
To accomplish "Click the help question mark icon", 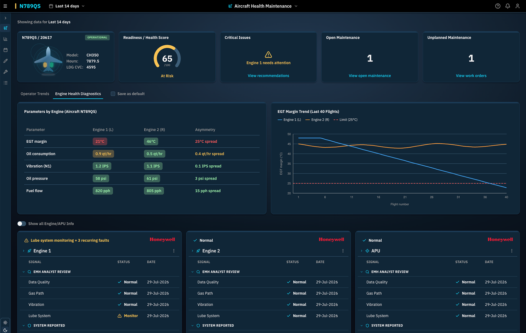I will point(498,6).
